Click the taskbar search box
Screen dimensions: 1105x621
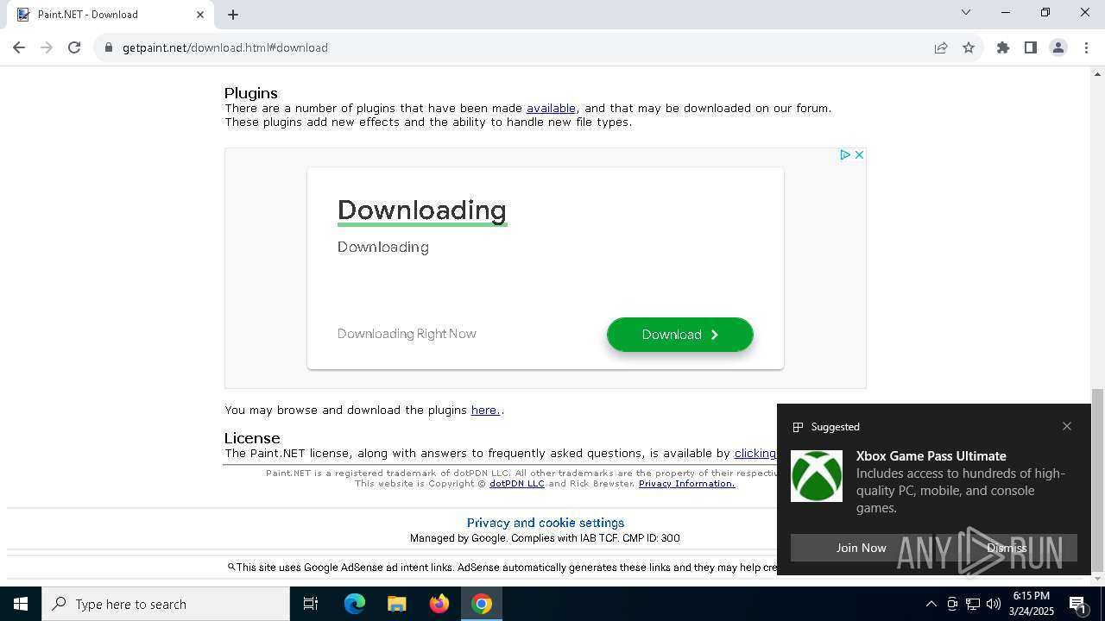tap(166, 604)
